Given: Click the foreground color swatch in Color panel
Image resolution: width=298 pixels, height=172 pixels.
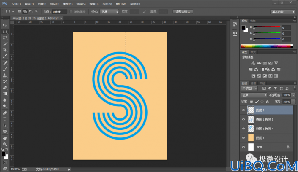Looking at the screenshot, I should coord(243,28).
